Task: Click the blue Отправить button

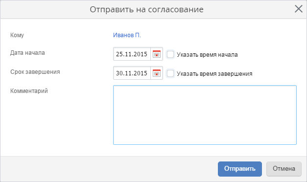Action: [240, 169]
